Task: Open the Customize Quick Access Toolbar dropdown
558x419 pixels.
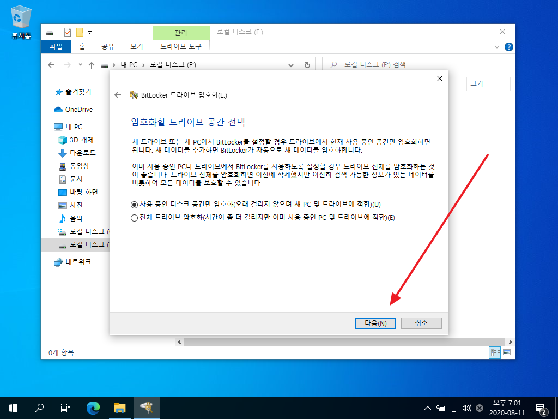Action: (x=90, y=33)
